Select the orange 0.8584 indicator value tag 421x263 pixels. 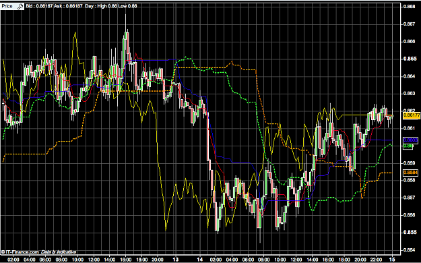pos(411,173)
